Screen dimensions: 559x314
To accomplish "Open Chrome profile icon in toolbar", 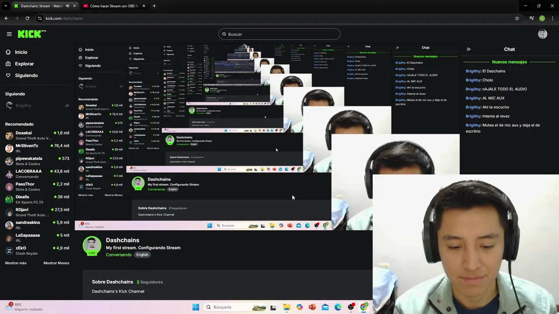I will click(542, 18).
